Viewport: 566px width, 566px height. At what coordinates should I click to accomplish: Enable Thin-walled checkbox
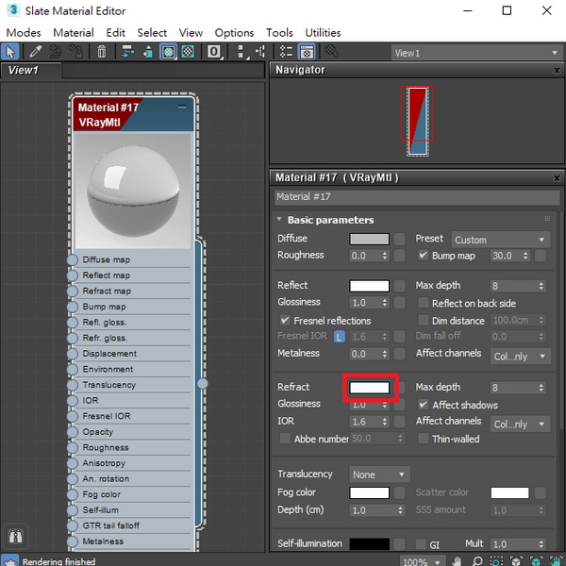423,439
